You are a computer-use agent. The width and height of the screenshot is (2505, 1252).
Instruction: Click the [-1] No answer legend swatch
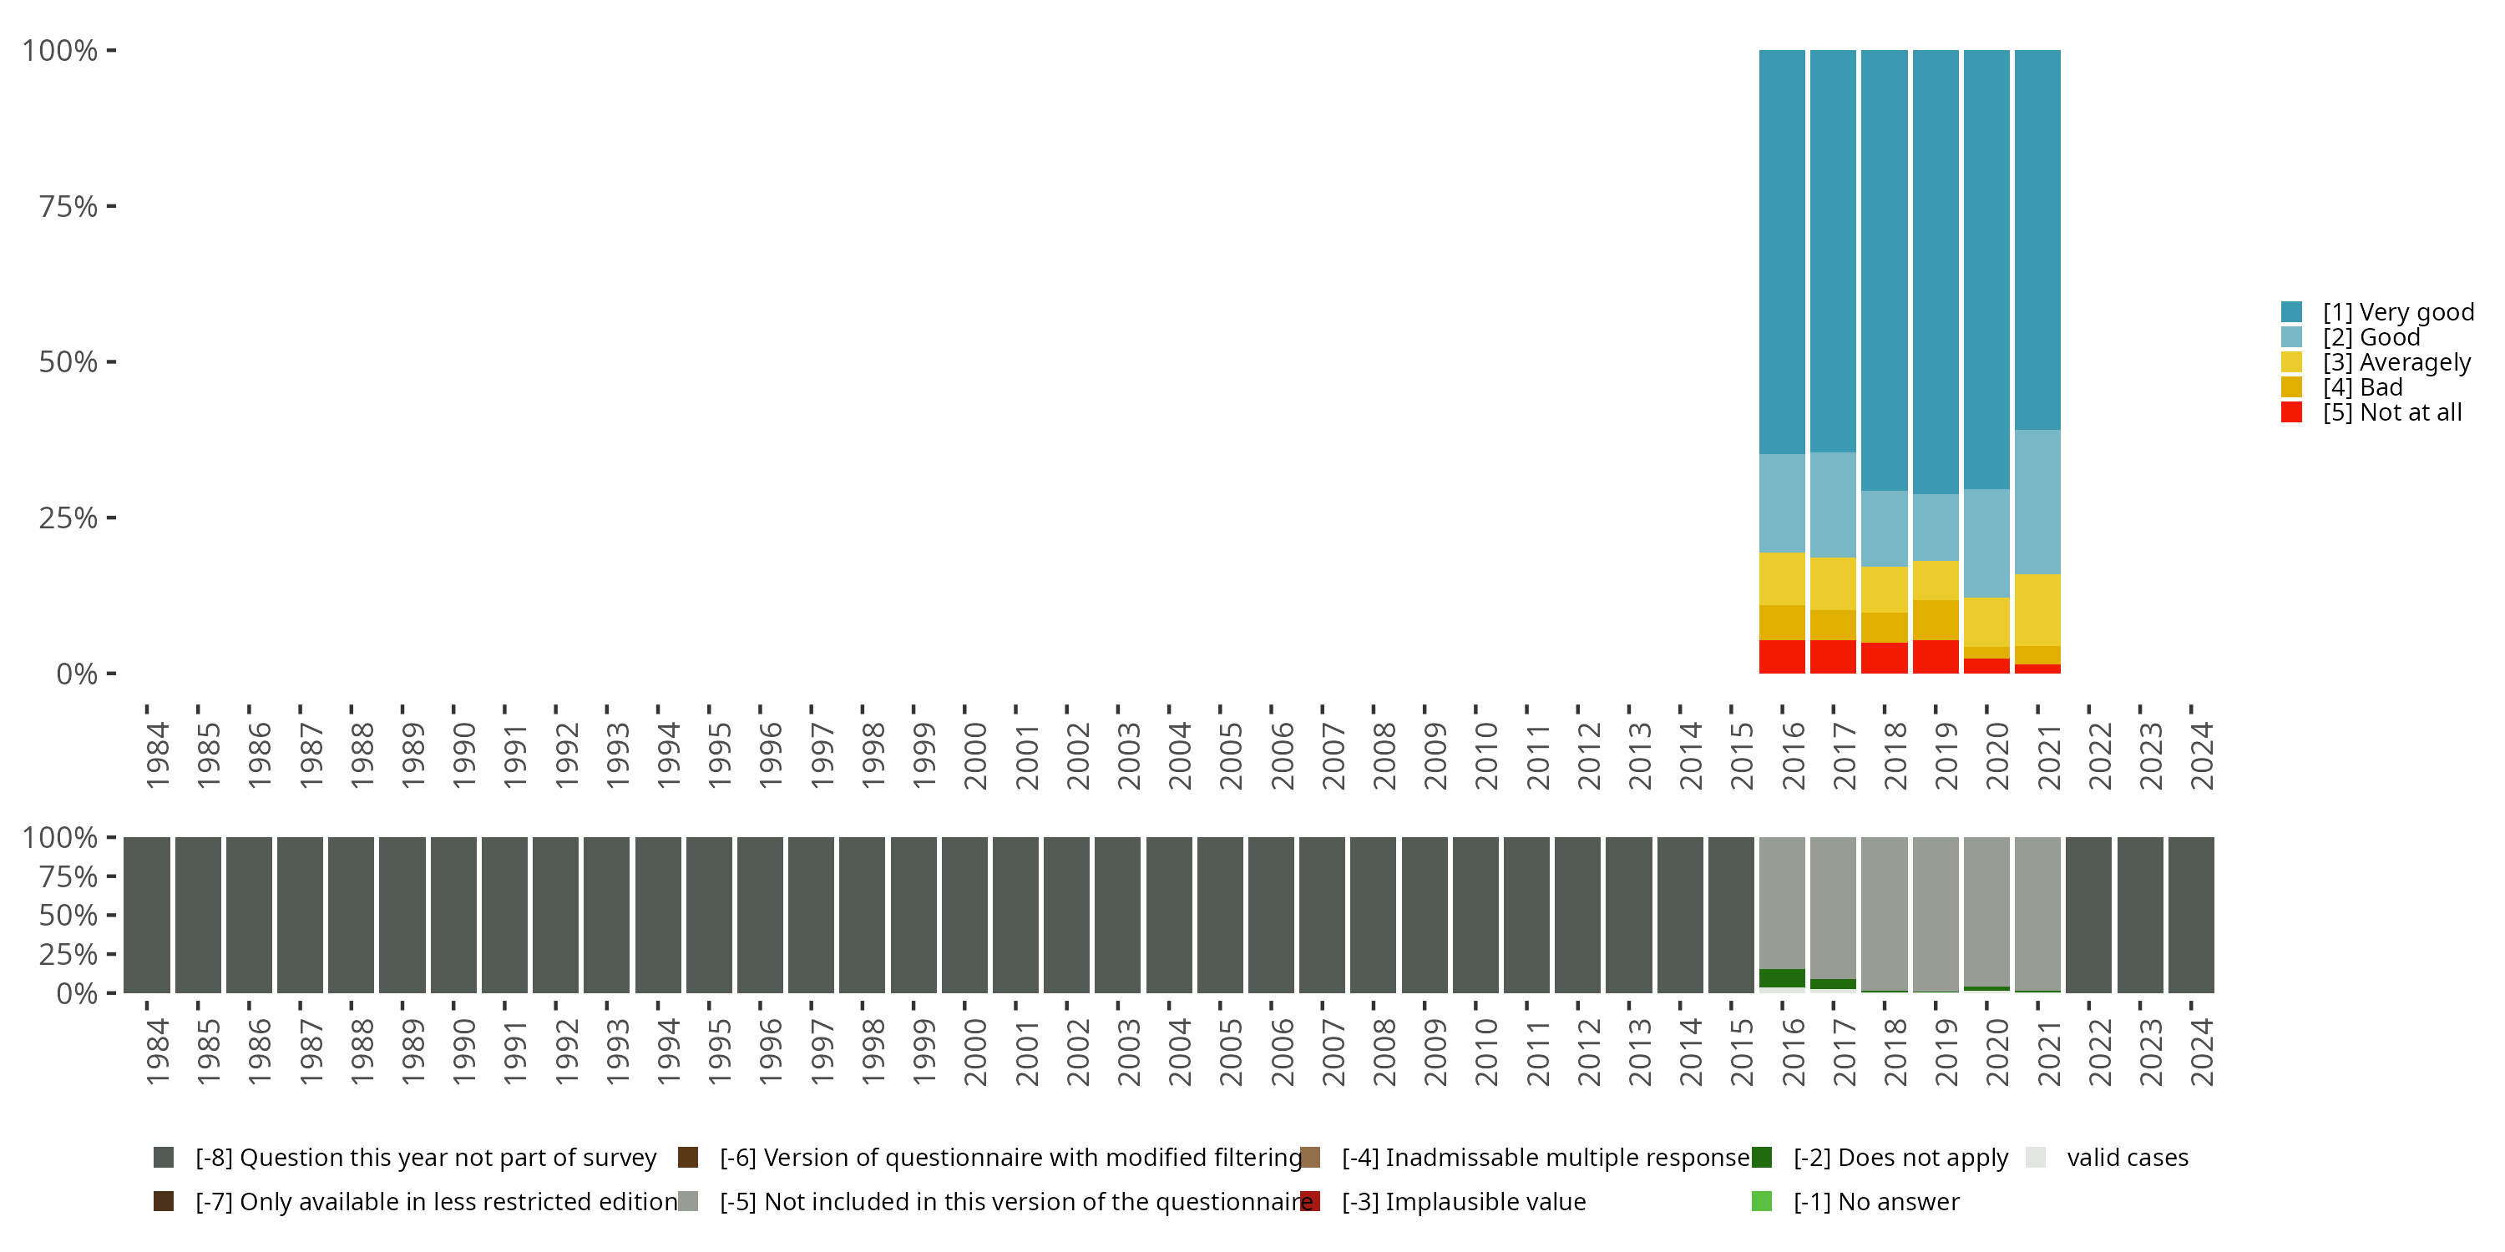click(1761, 1201)
